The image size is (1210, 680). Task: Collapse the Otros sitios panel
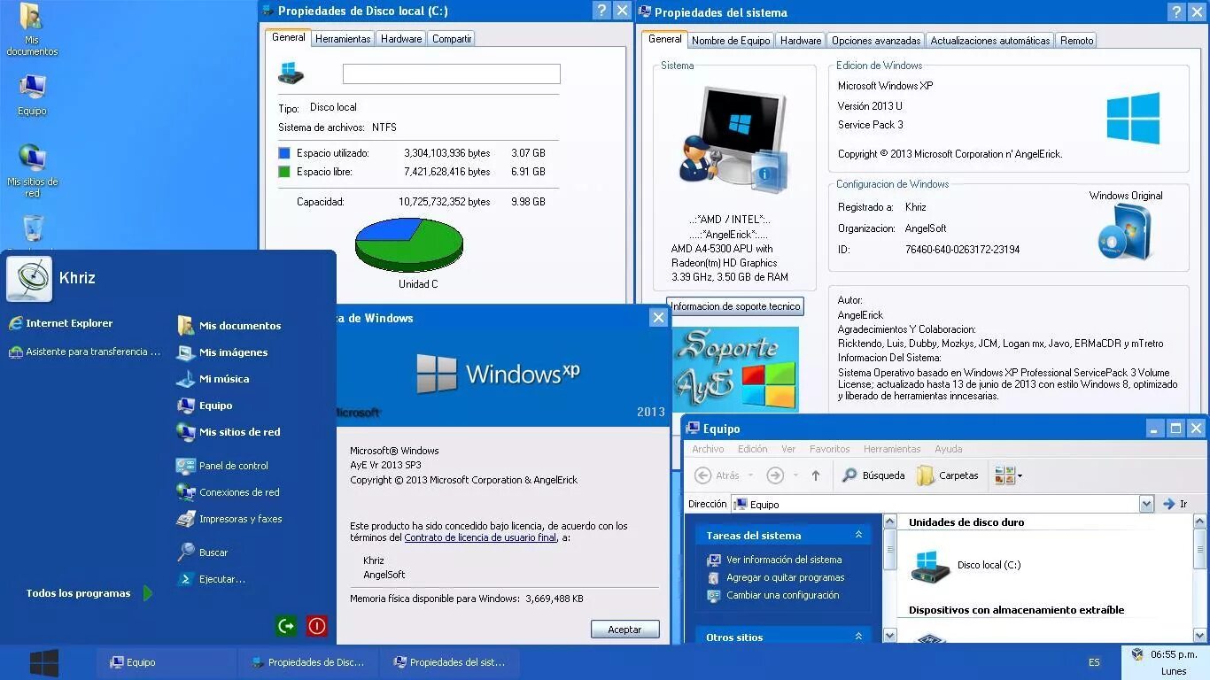pyautogui.click(x=858, y=636)
